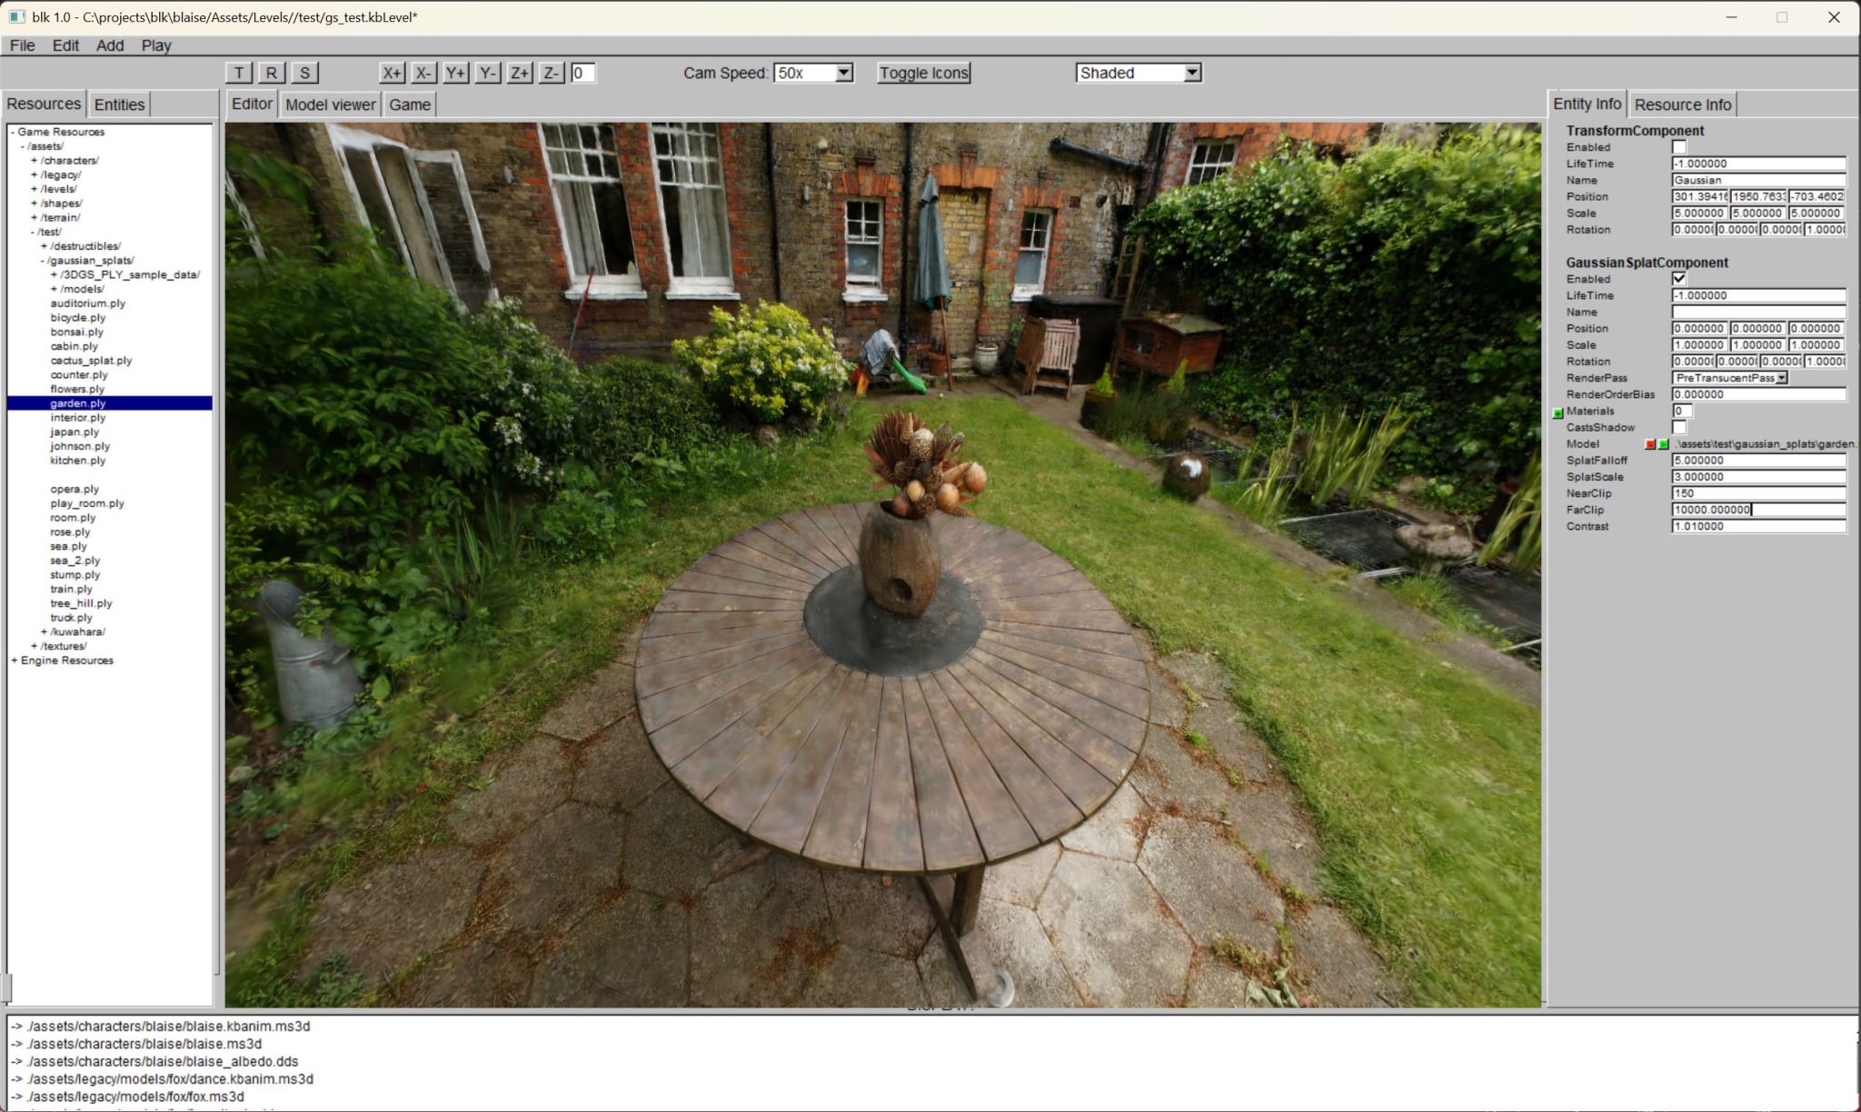This screenshot has width=1861, height=1112.
Task: Click the Z+ axis view button
Action: coord(519,73)
